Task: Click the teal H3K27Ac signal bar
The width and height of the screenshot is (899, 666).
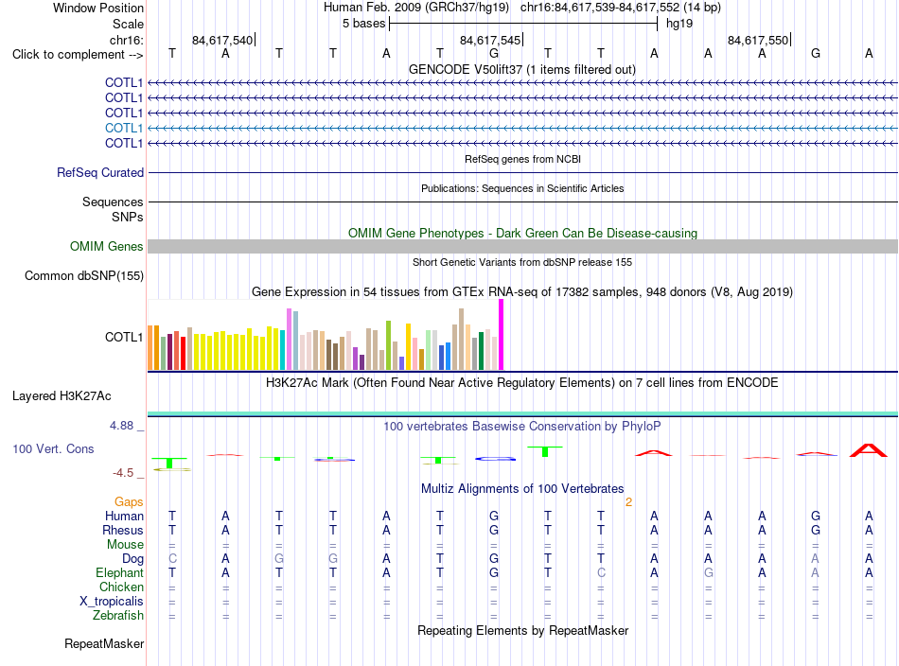Action: pos(522,413)
